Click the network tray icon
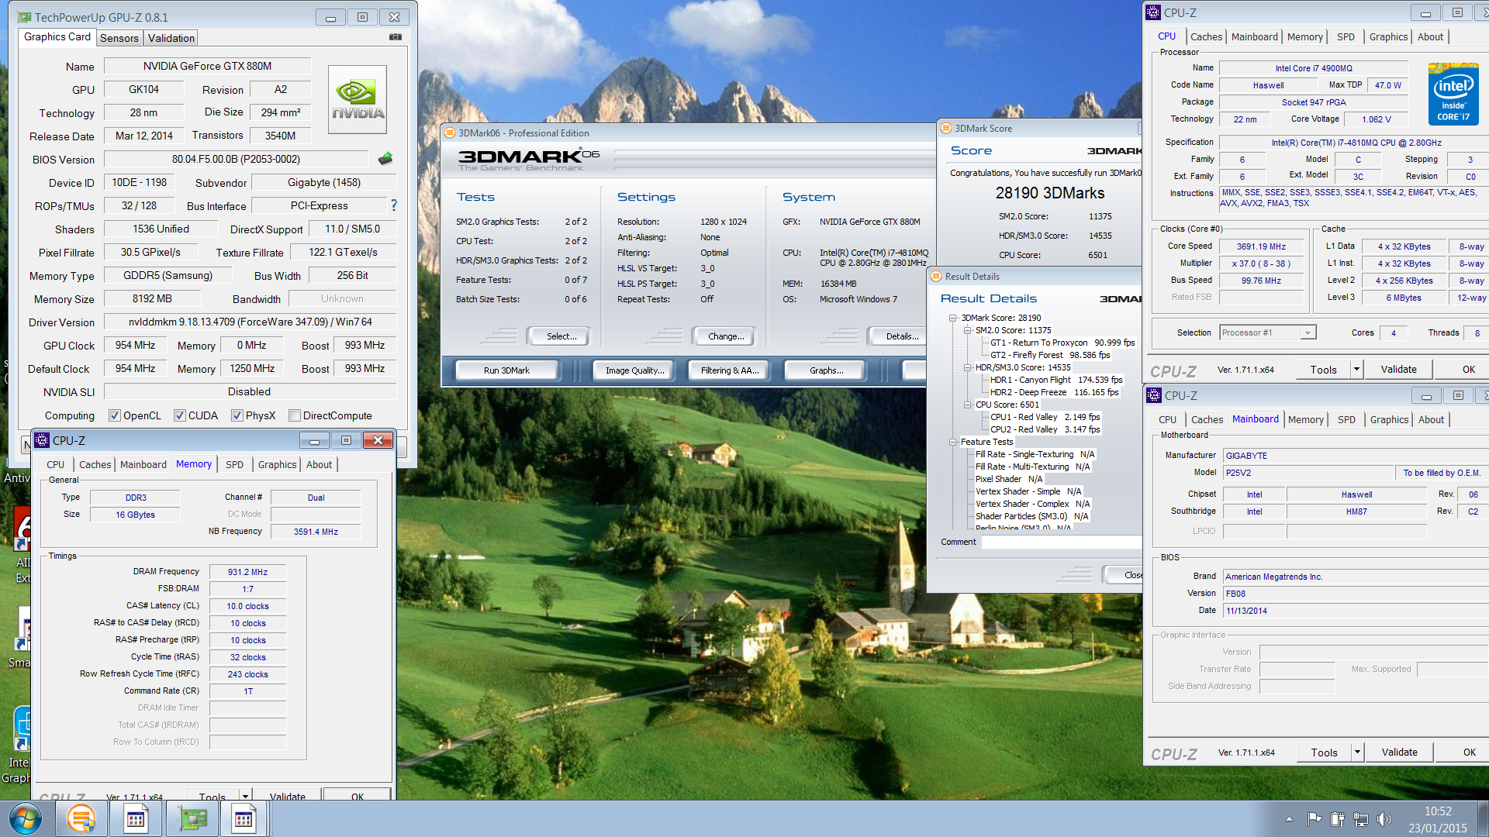Image resolution: width=1489 pixels, height=837 pixels. pos(1360,818)
